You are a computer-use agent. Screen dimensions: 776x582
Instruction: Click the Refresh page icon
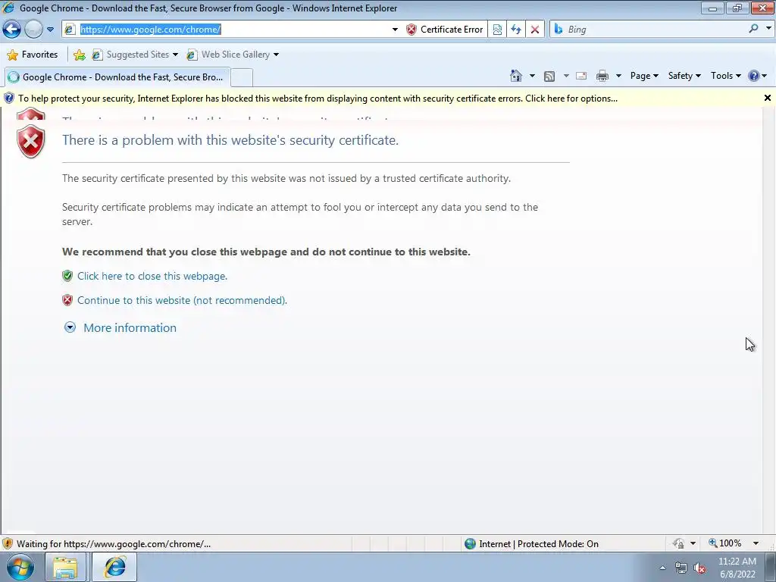pyautogui.click(x=516, y=30)
